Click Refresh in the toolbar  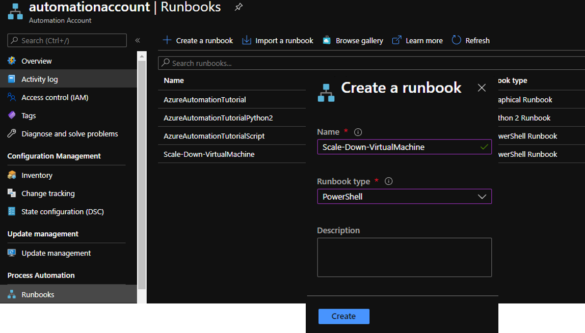coord(470,40)
